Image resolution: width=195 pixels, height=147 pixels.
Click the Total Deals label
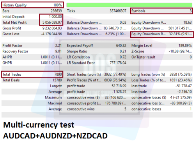click(11, 80)
